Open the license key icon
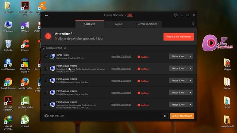This screenshot has width=237, height=133. coord(166,116)
